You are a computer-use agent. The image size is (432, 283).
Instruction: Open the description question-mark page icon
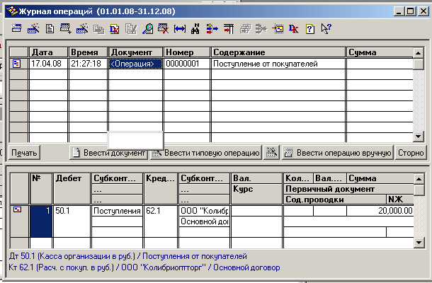click(x=310, y=28)
